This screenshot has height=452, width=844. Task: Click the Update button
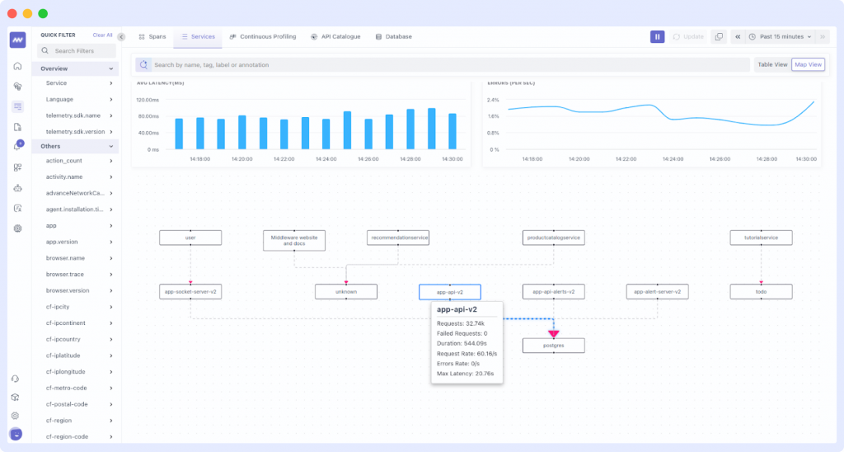[688, 37]
